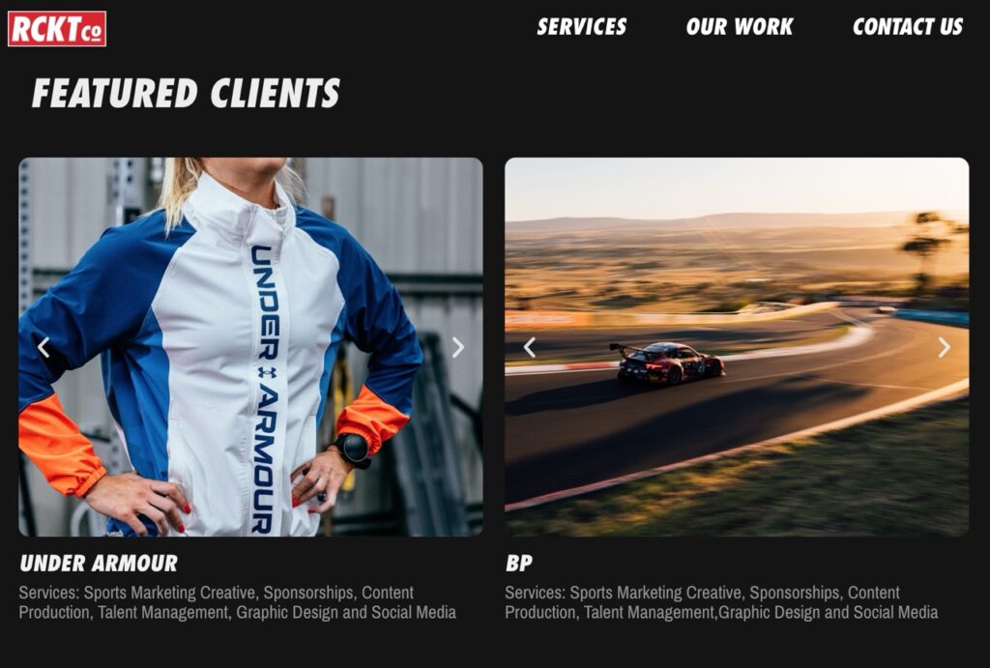
Task: Go to previous BP slide using left chevron
Action: 529,347
